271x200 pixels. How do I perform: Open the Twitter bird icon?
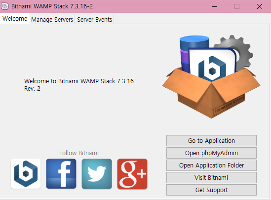(x=97, y=173)
